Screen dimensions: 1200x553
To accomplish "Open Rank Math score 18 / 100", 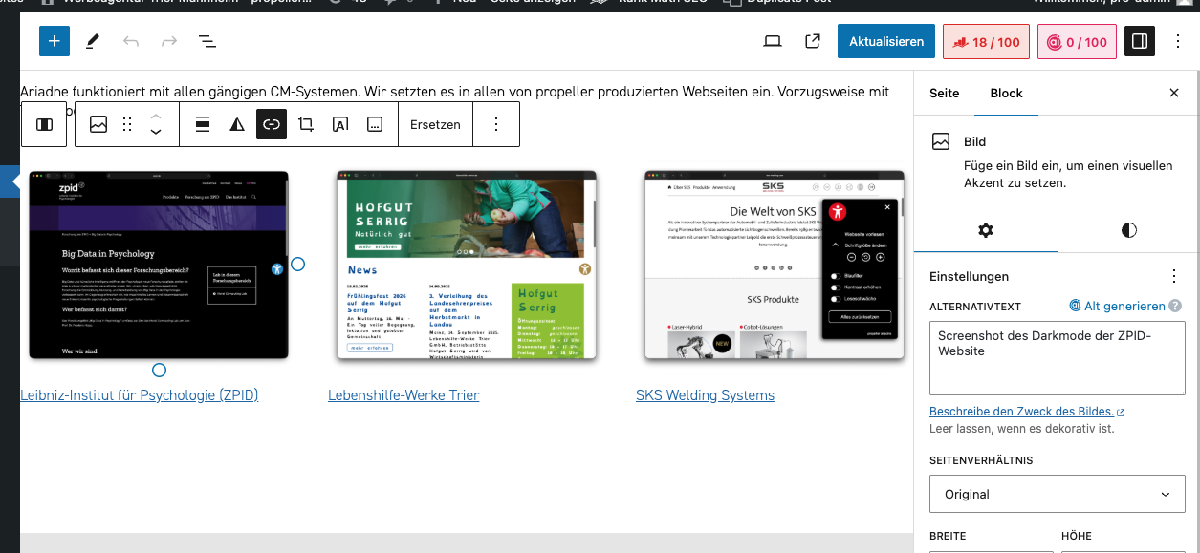I will pyautogui.click(x=987, y=41).
